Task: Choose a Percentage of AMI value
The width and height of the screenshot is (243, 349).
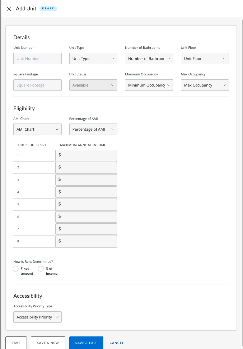Action: point(93,129)
